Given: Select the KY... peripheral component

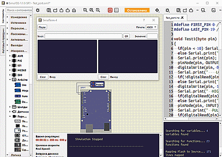Looking at the screenshot, I should (21, 135).
